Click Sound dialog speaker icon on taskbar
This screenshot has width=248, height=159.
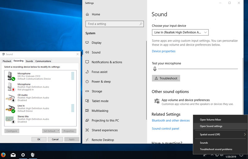33,155
